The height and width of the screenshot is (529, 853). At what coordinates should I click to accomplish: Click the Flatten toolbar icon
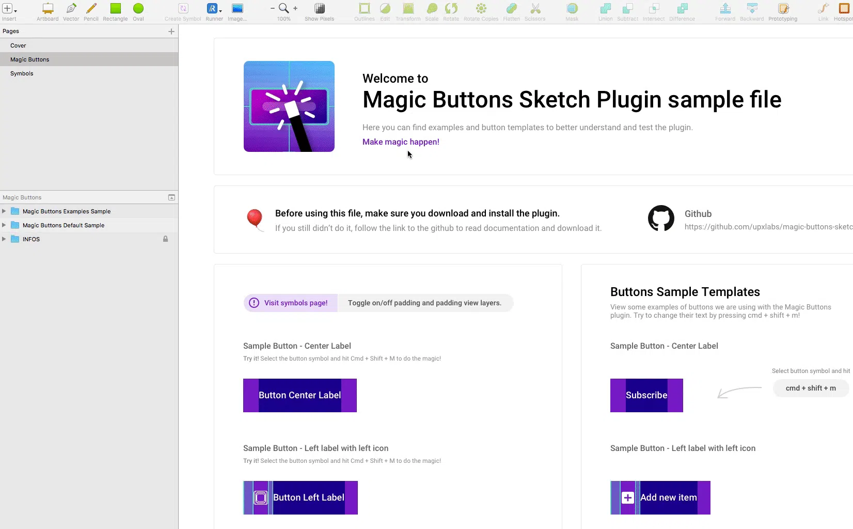coord(511,9)
